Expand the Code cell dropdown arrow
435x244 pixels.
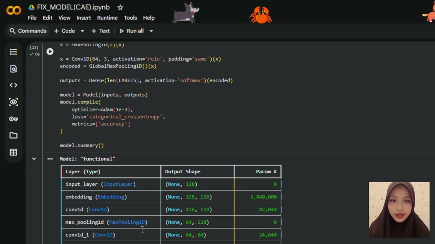click(82, 31)
